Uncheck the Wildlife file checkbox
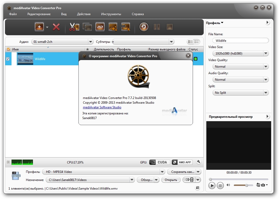This screenshot has width=279, height=199. point(8,59)
